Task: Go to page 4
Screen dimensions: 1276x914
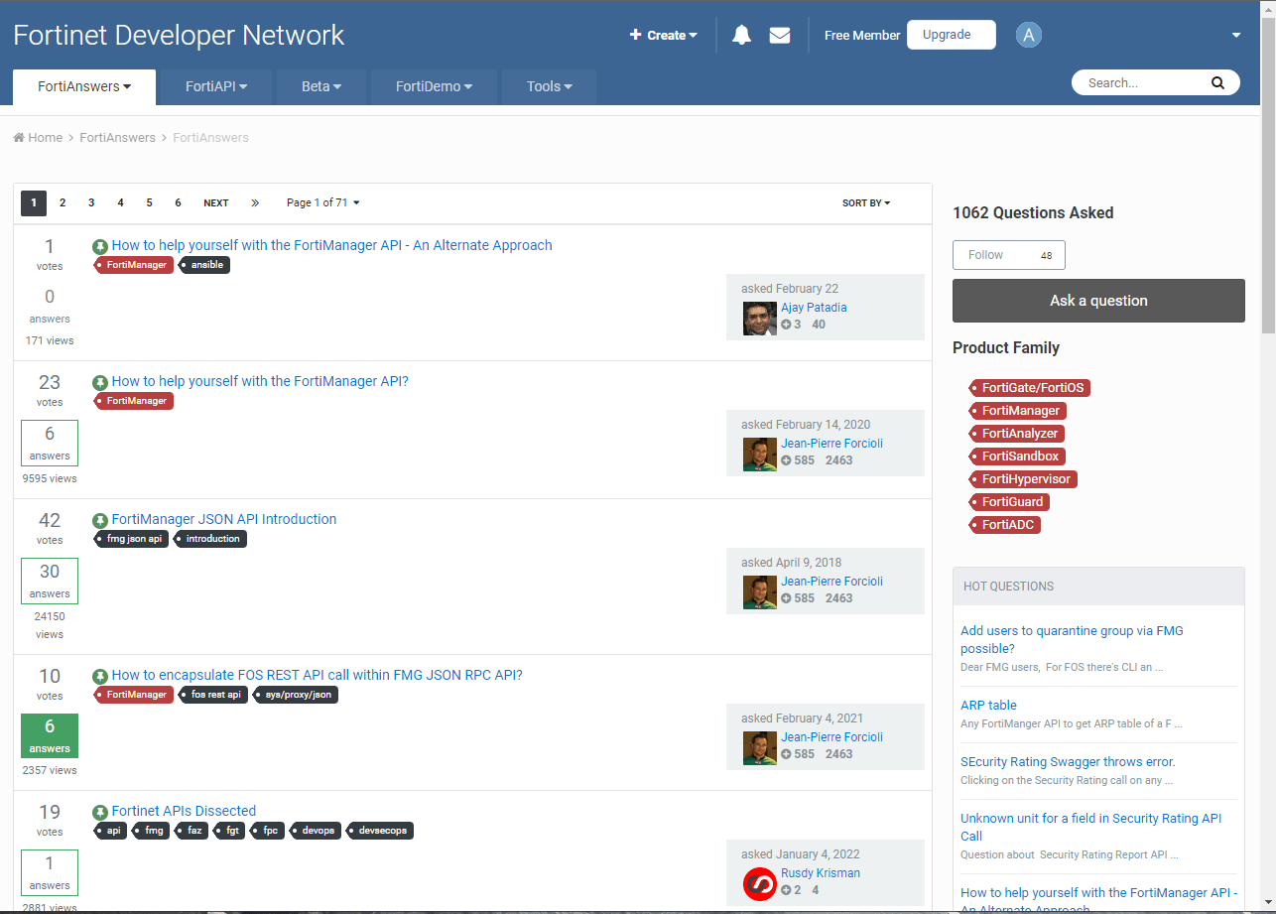Action: pos(120,202)
